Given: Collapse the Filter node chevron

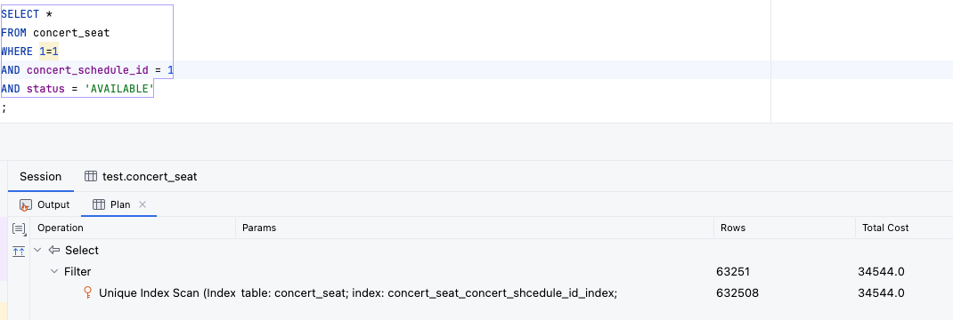Looking at the screenshot, I should tap(54, 271).
